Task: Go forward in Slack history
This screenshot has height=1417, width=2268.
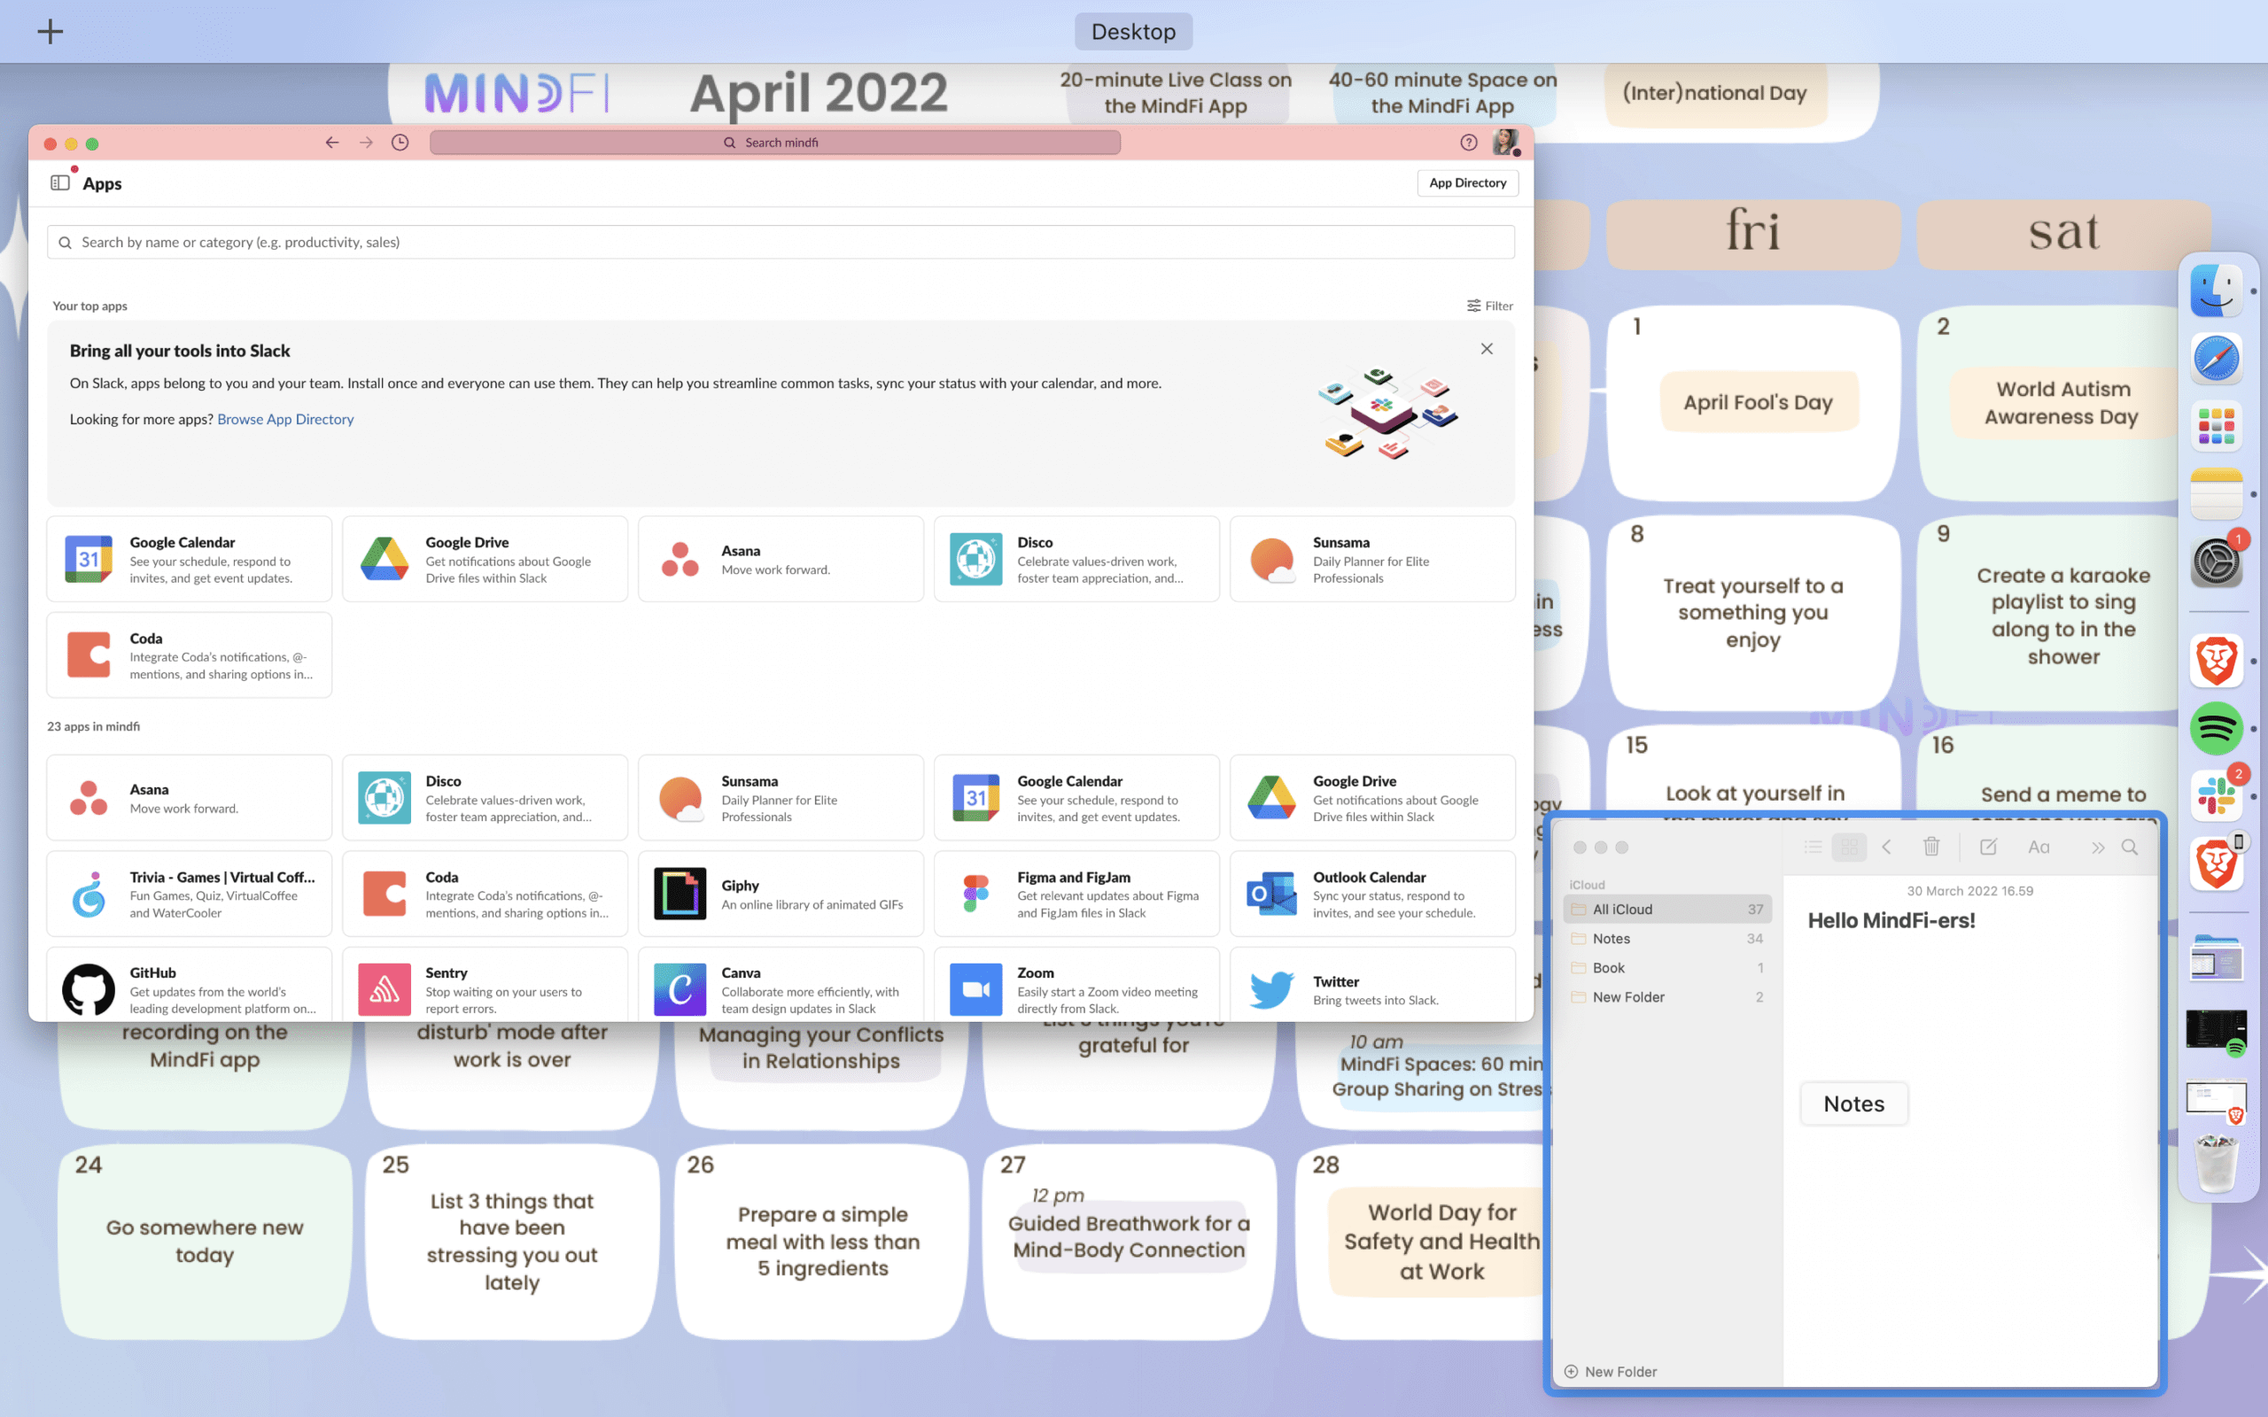Action: [367, 143]
